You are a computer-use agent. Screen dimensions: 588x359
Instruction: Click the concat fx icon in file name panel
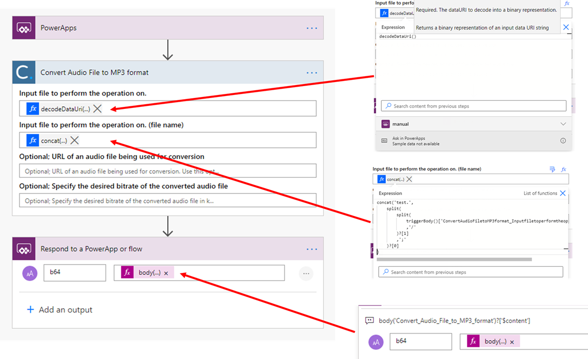tap(382, 179)
